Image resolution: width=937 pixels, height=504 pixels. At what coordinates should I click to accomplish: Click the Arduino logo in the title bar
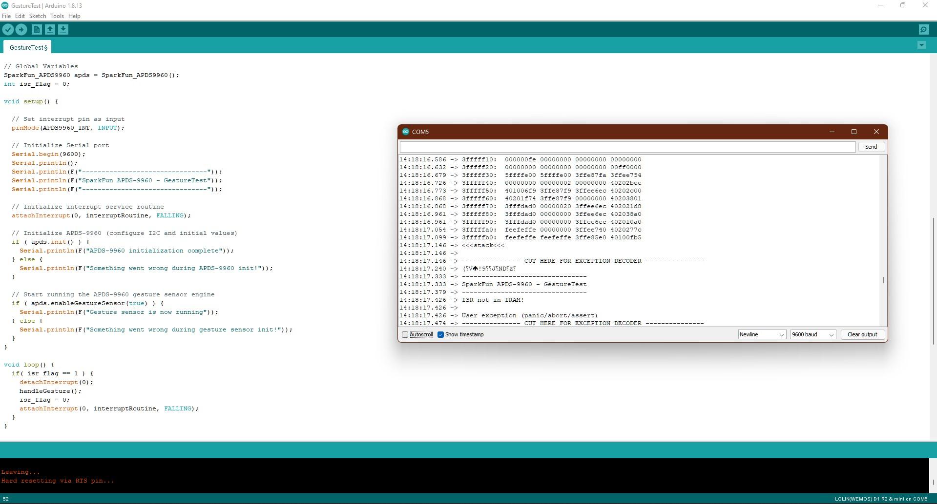click(4, 5)
